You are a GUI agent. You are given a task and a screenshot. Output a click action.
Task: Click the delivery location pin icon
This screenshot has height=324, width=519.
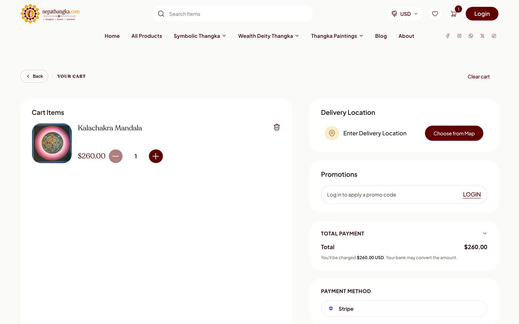[332, 133]
